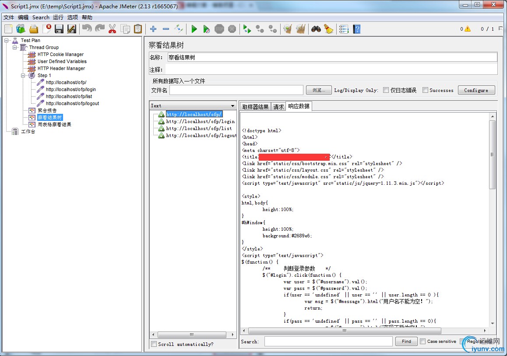This screenshot has height=356, width=507.
Task: Start the test with green play icon
Action: (x=194, y=29)
